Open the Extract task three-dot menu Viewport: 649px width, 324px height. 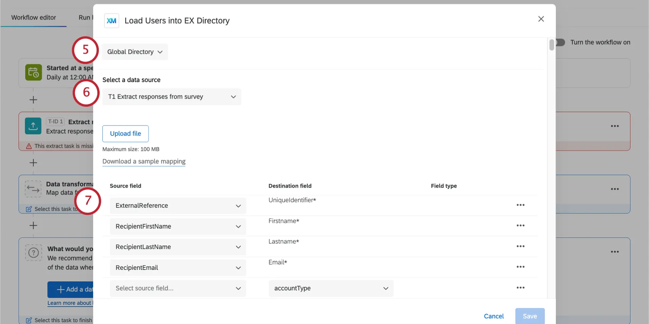(615, 126)
